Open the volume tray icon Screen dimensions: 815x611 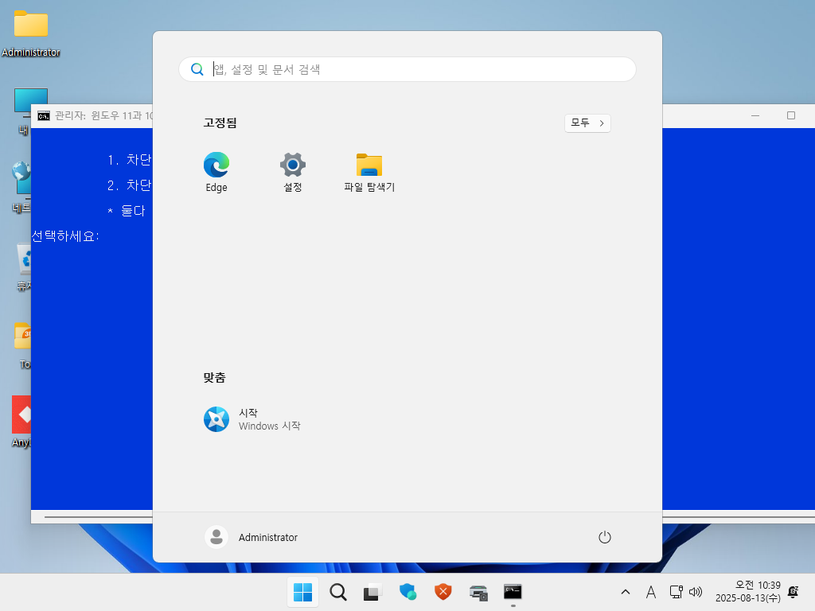pyautogui.click(x=695, y=592)
